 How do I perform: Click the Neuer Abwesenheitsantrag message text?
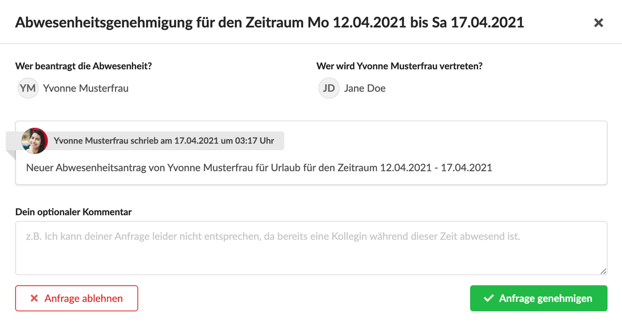[259, 168]
